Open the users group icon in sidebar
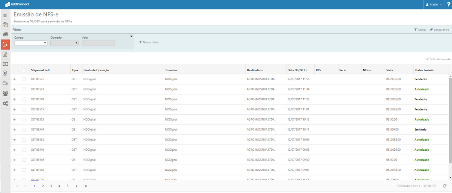The height and width of the screenshot is (193, 452). 5,94
